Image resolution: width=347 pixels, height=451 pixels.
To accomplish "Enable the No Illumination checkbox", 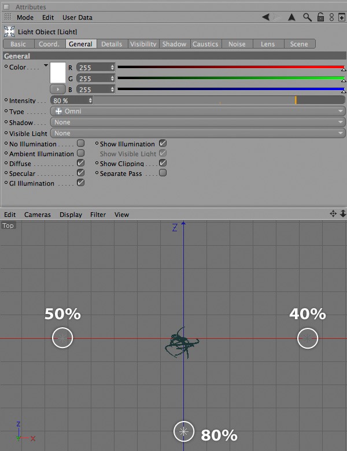I will click(x=80, y=143).
